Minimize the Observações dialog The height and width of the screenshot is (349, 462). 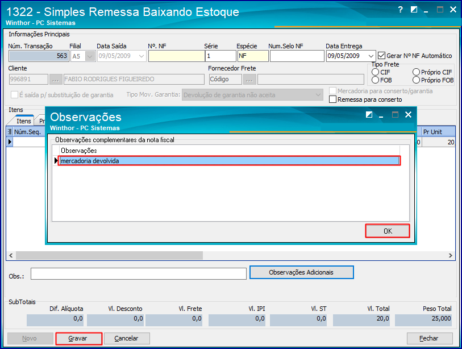[x=381, y=117]
